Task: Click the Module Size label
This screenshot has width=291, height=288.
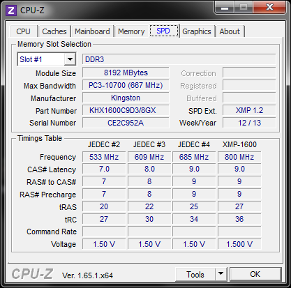Action: point(56,73)
